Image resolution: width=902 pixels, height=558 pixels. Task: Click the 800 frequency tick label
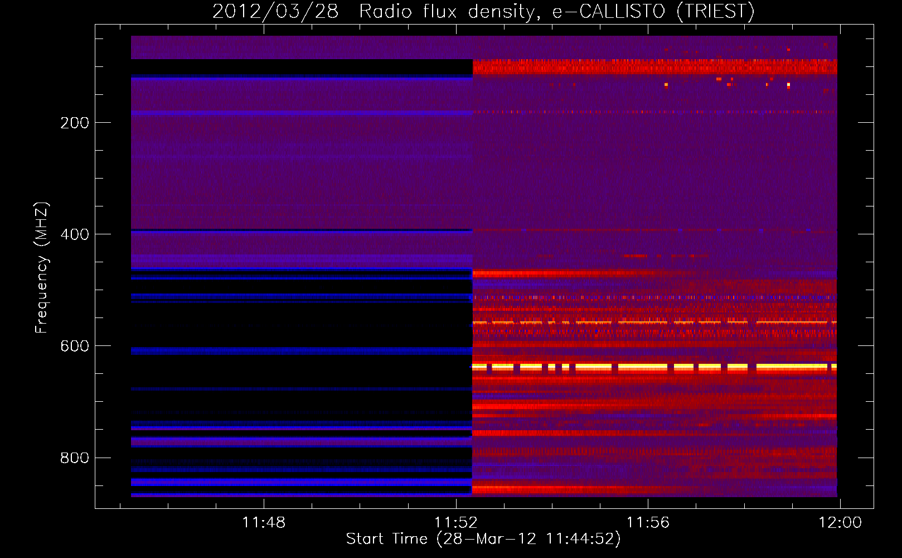(75, 458)
